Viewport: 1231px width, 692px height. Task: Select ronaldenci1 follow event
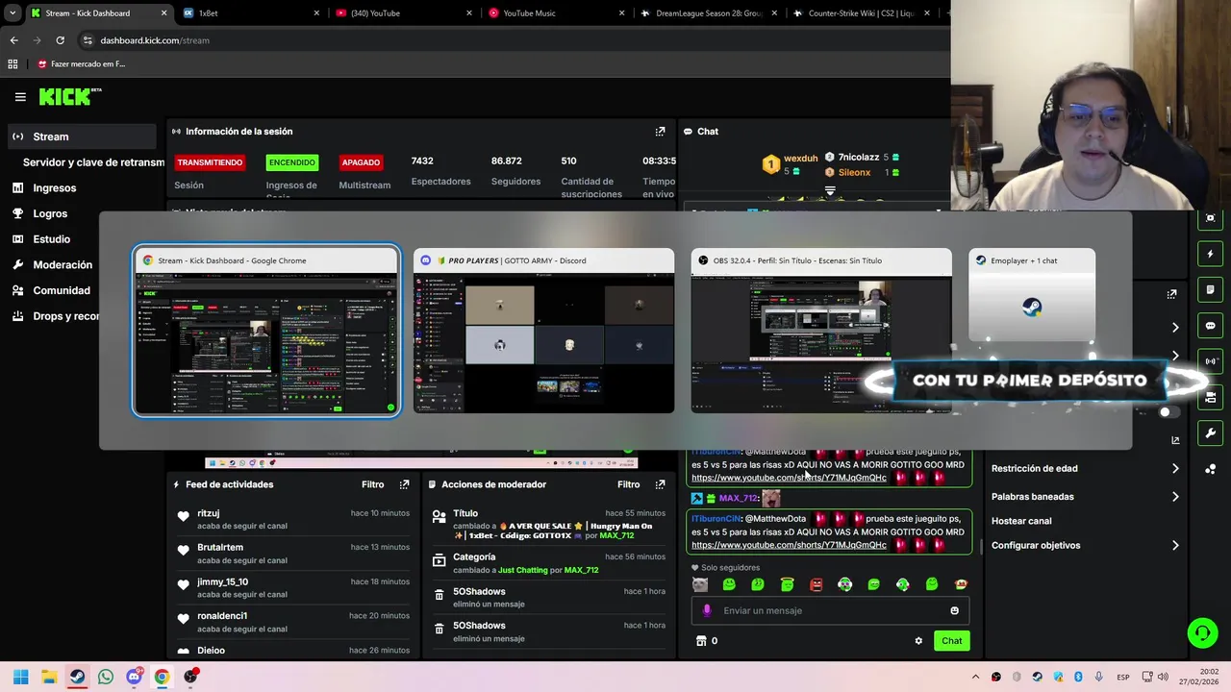[x=291, y=622]
